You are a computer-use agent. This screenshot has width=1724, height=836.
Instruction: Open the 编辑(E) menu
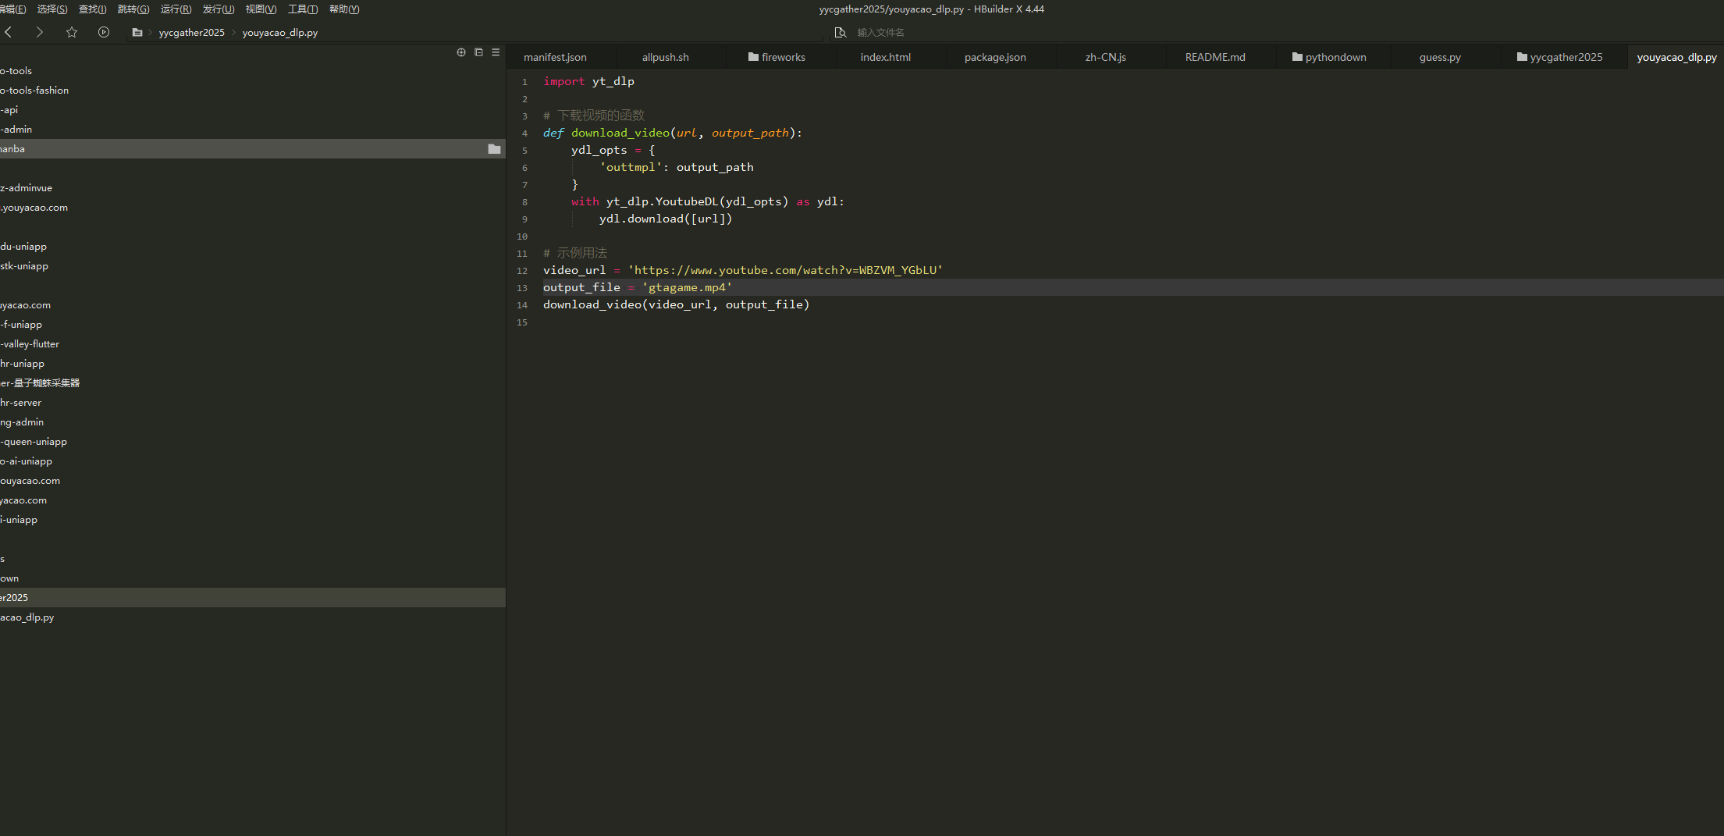tap(12, 9)
